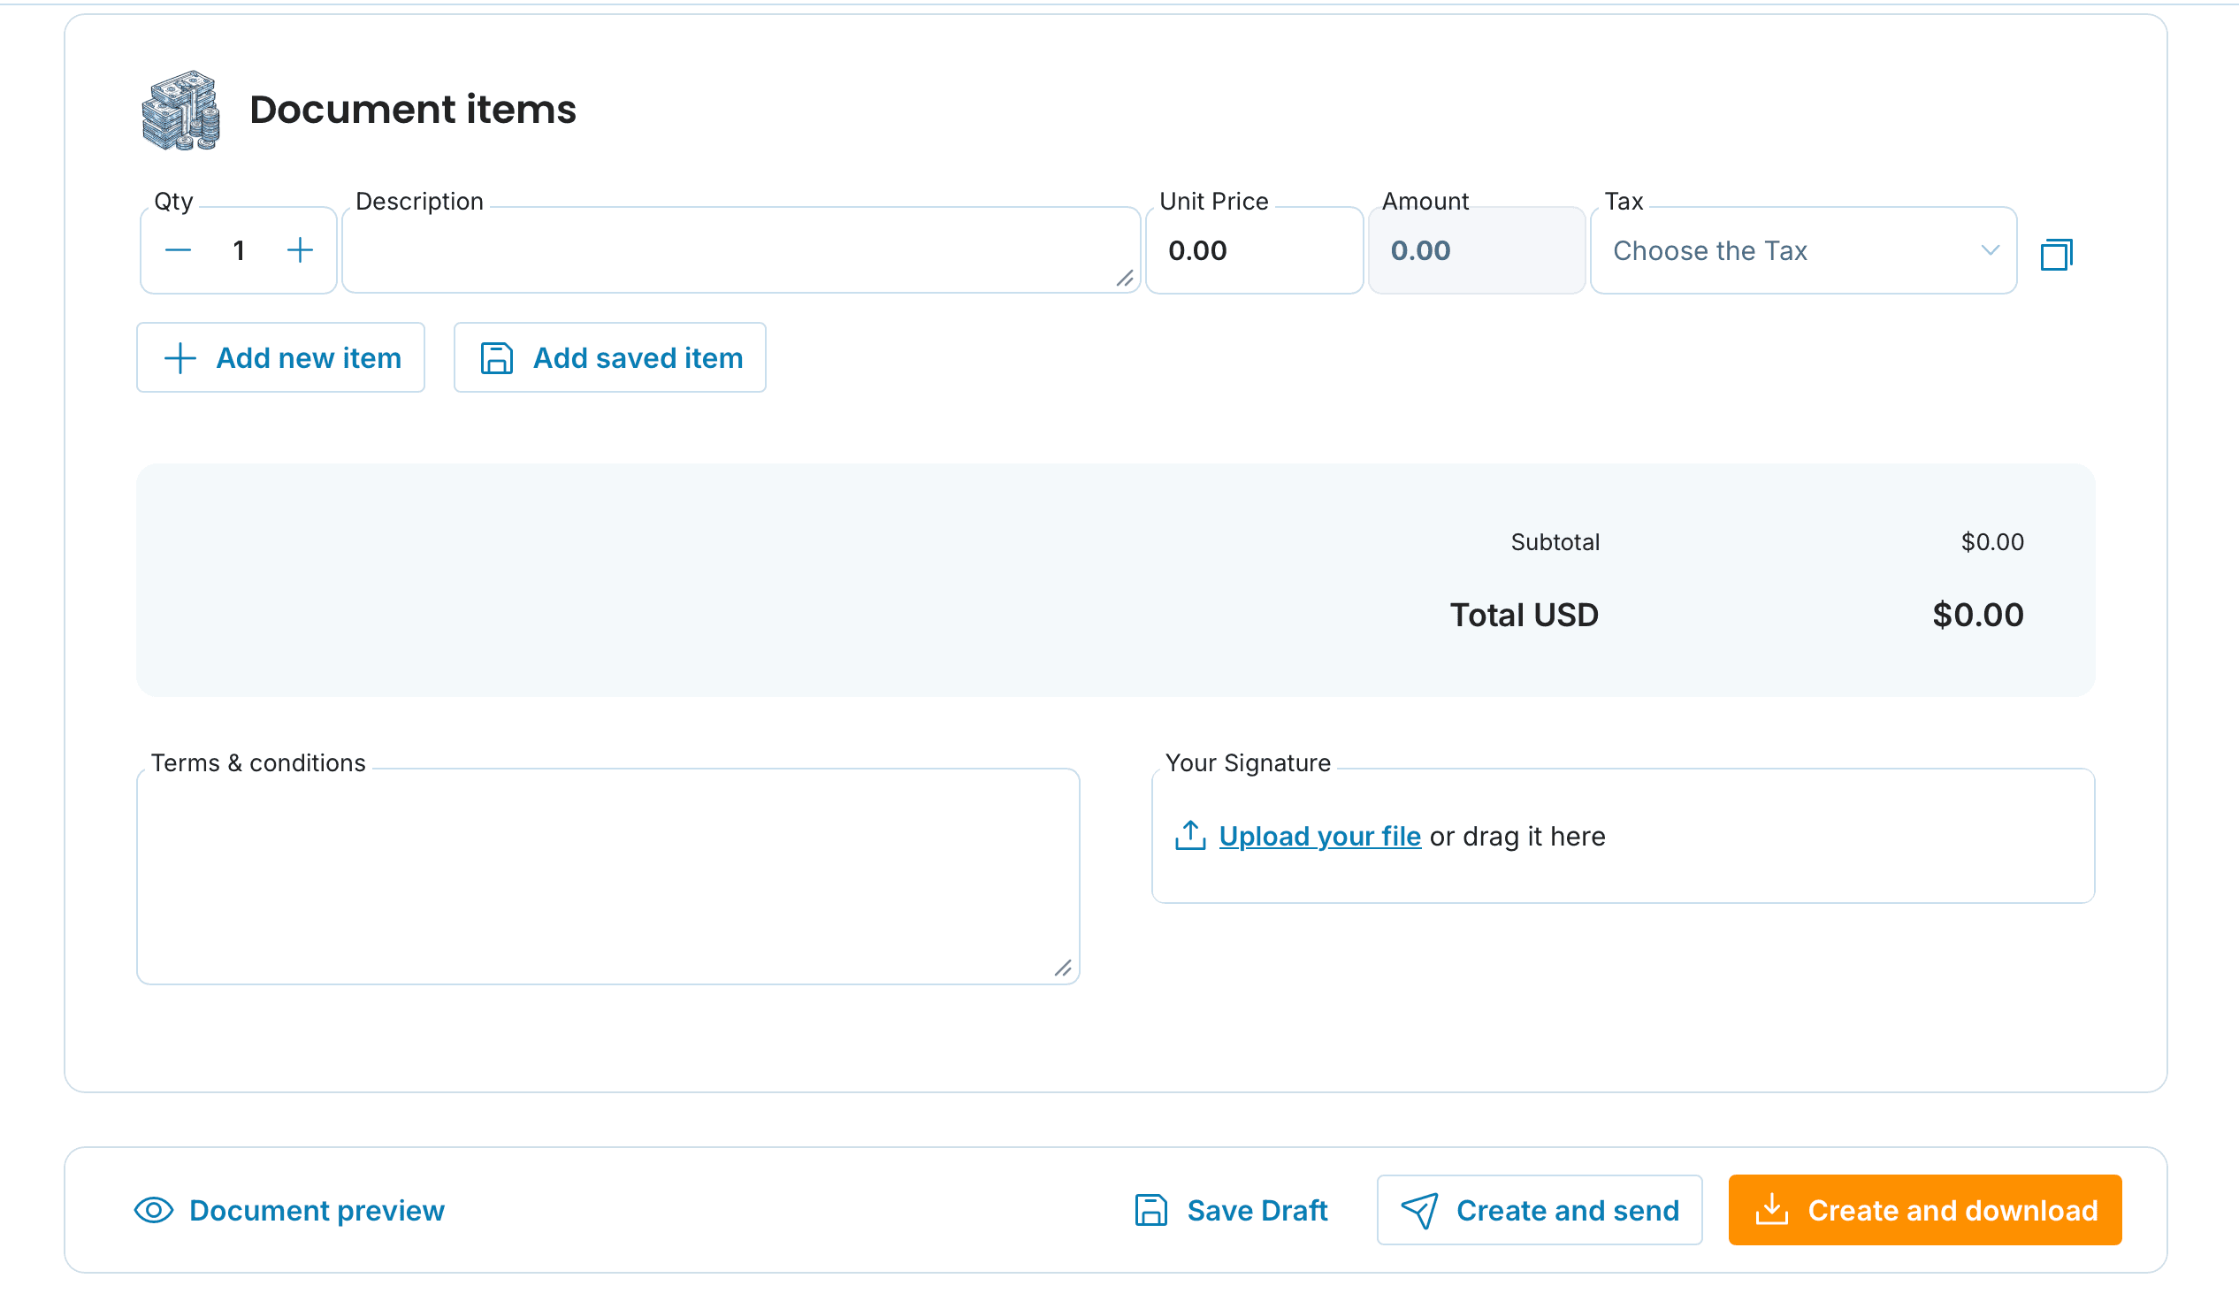Viewport: 2239px width, 1309px height.
Task: Add new item to the document
Action: click(281, 357)
